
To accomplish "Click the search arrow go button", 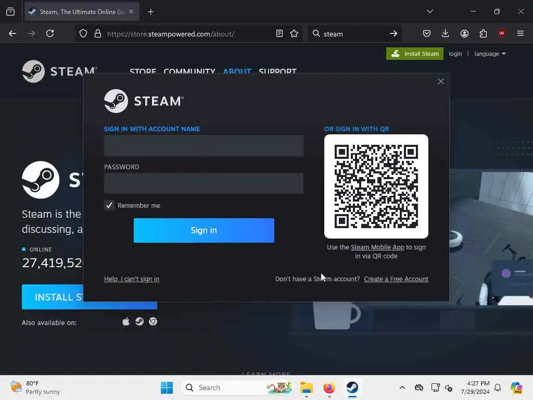I will click(x=394, y=33).
